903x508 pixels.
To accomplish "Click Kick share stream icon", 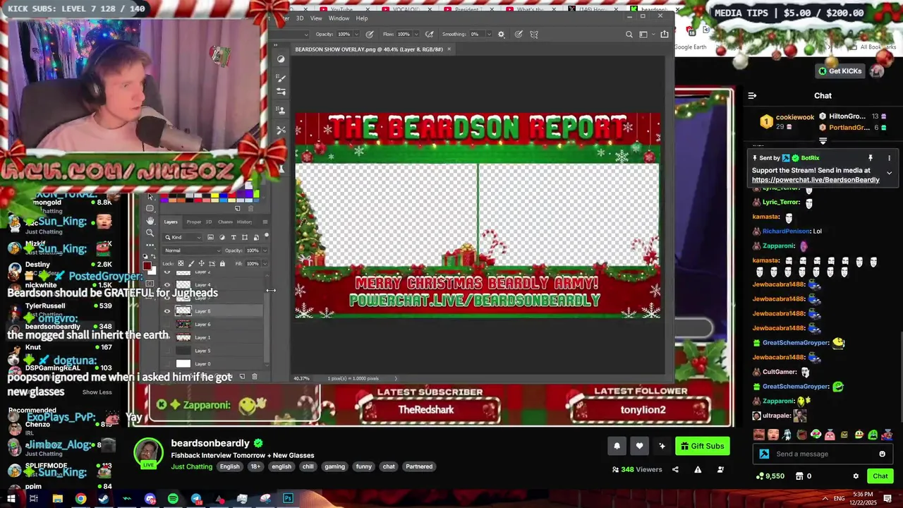I will point(675,469).
